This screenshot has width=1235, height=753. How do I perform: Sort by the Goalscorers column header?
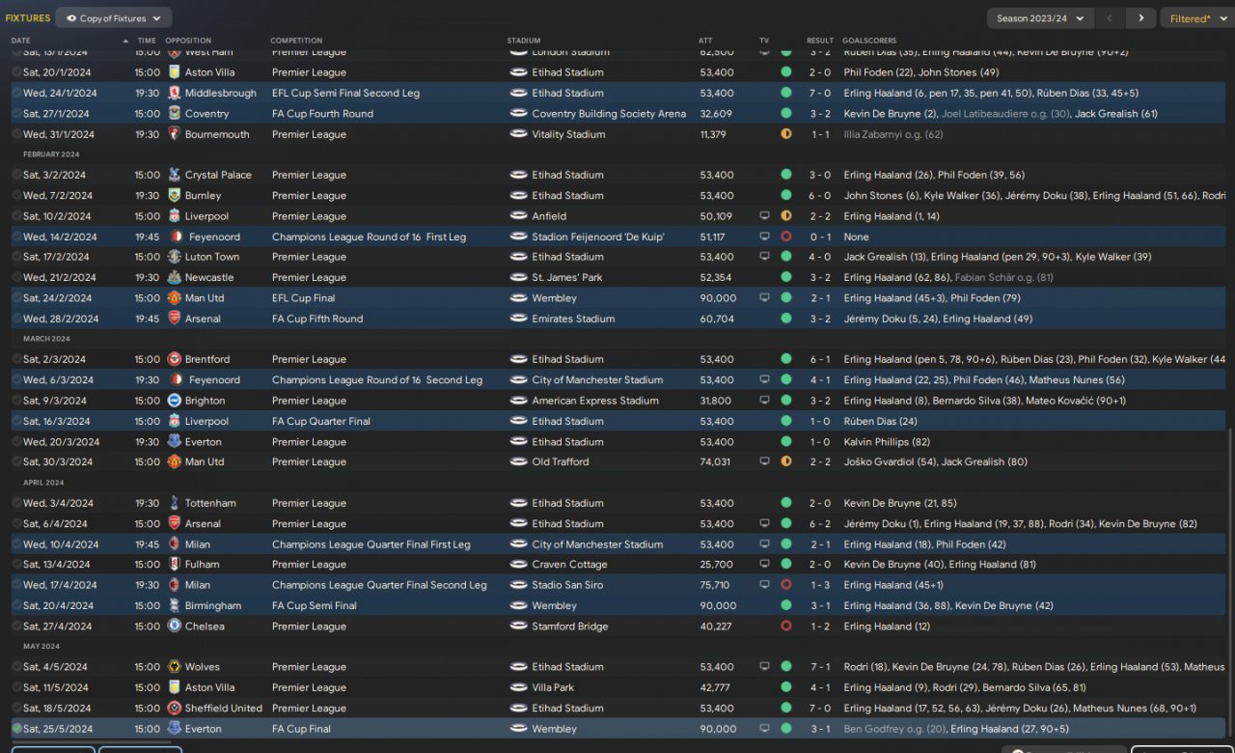pos(867,41)
